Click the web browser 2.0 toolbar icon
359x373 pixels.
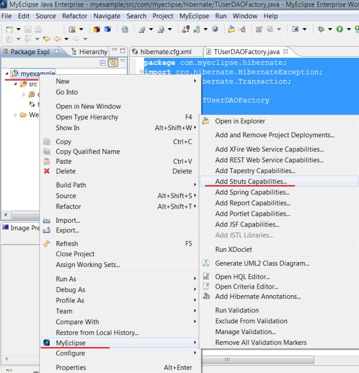tap(125, 29)
